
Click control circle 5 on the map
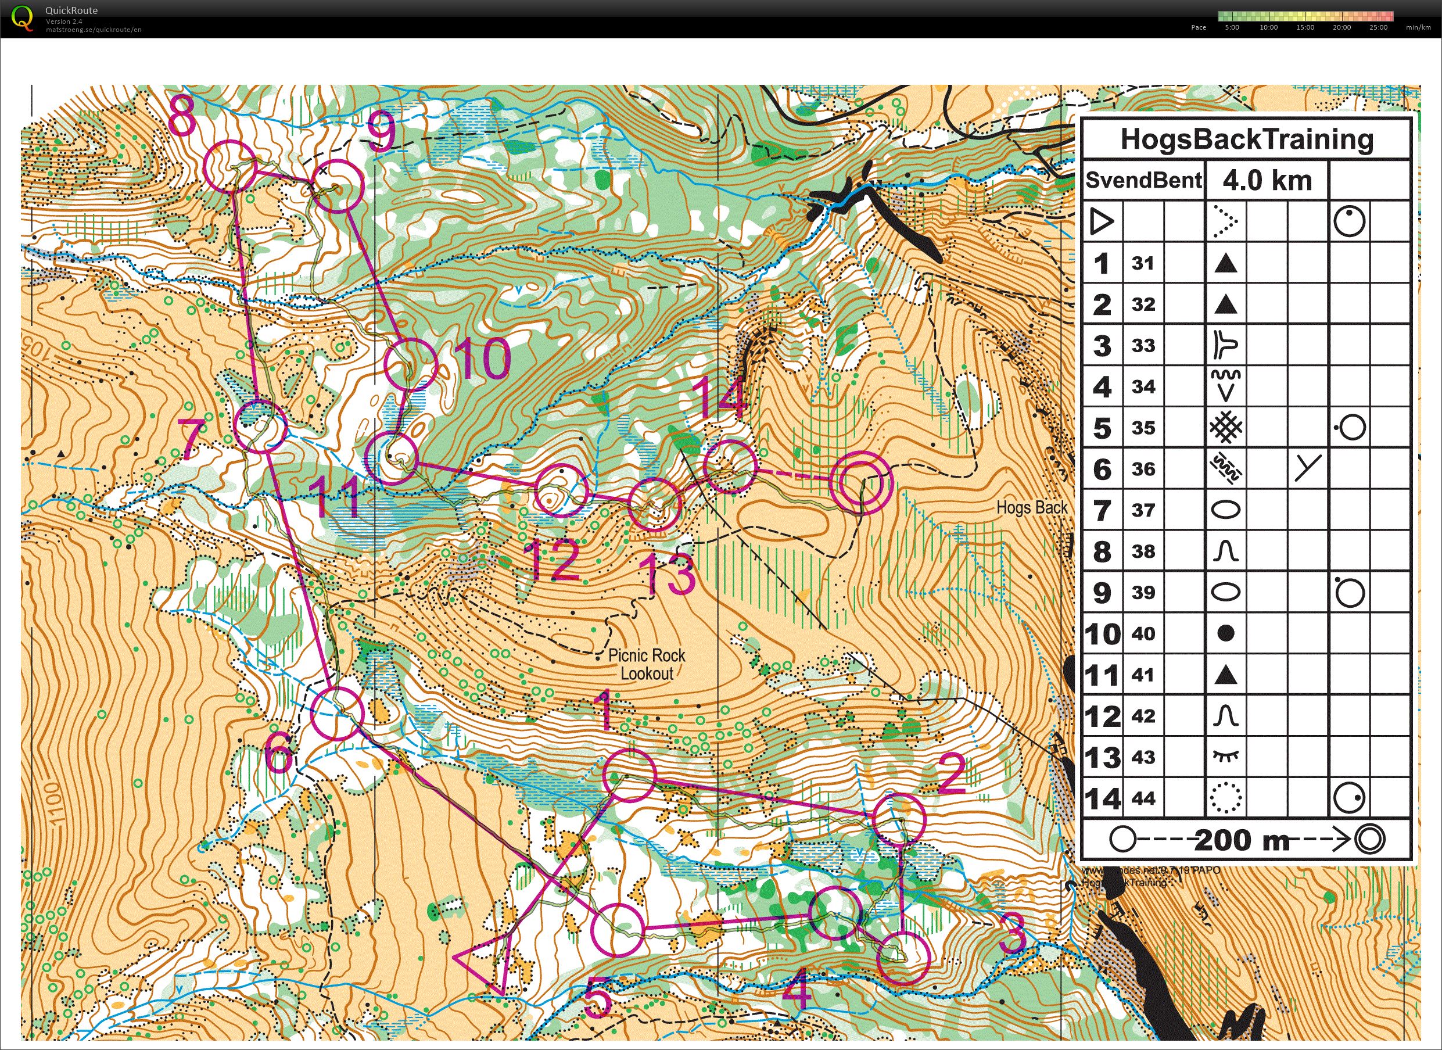point(618,929)
